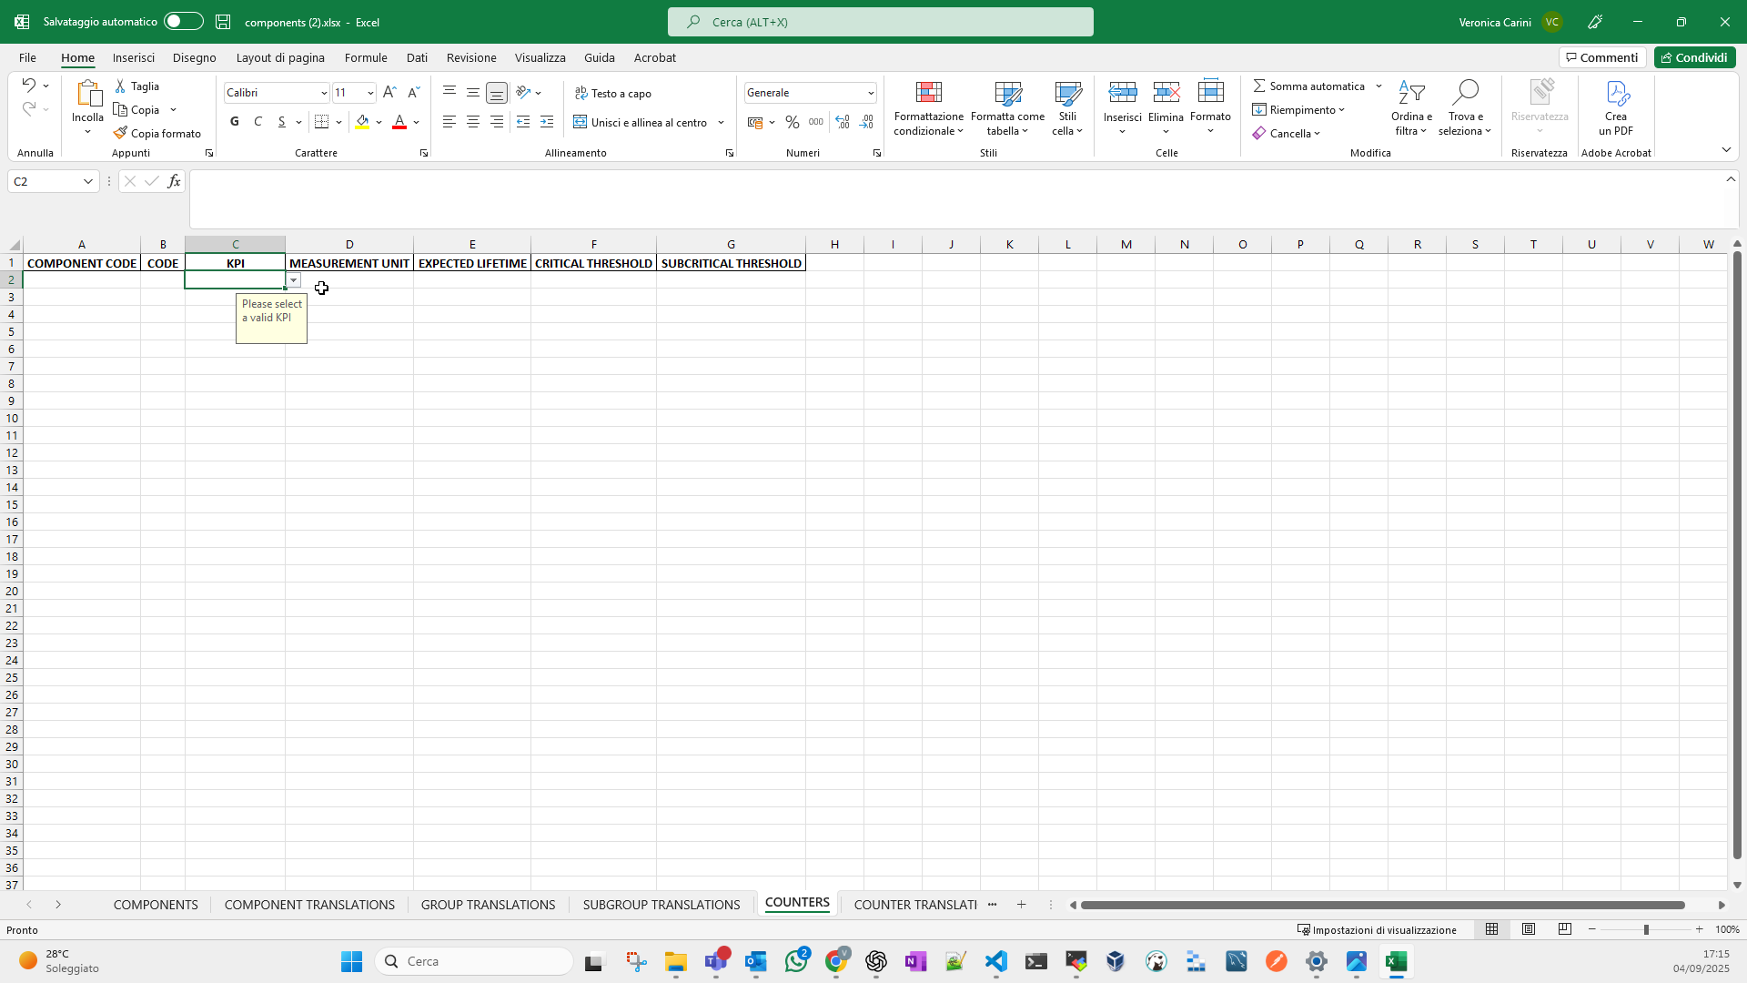Image resolution: width=1747 pixels, height=983 pixels.
Task: Click the Trova e seleziona magnifier icon
Action: click(1465, 93)
